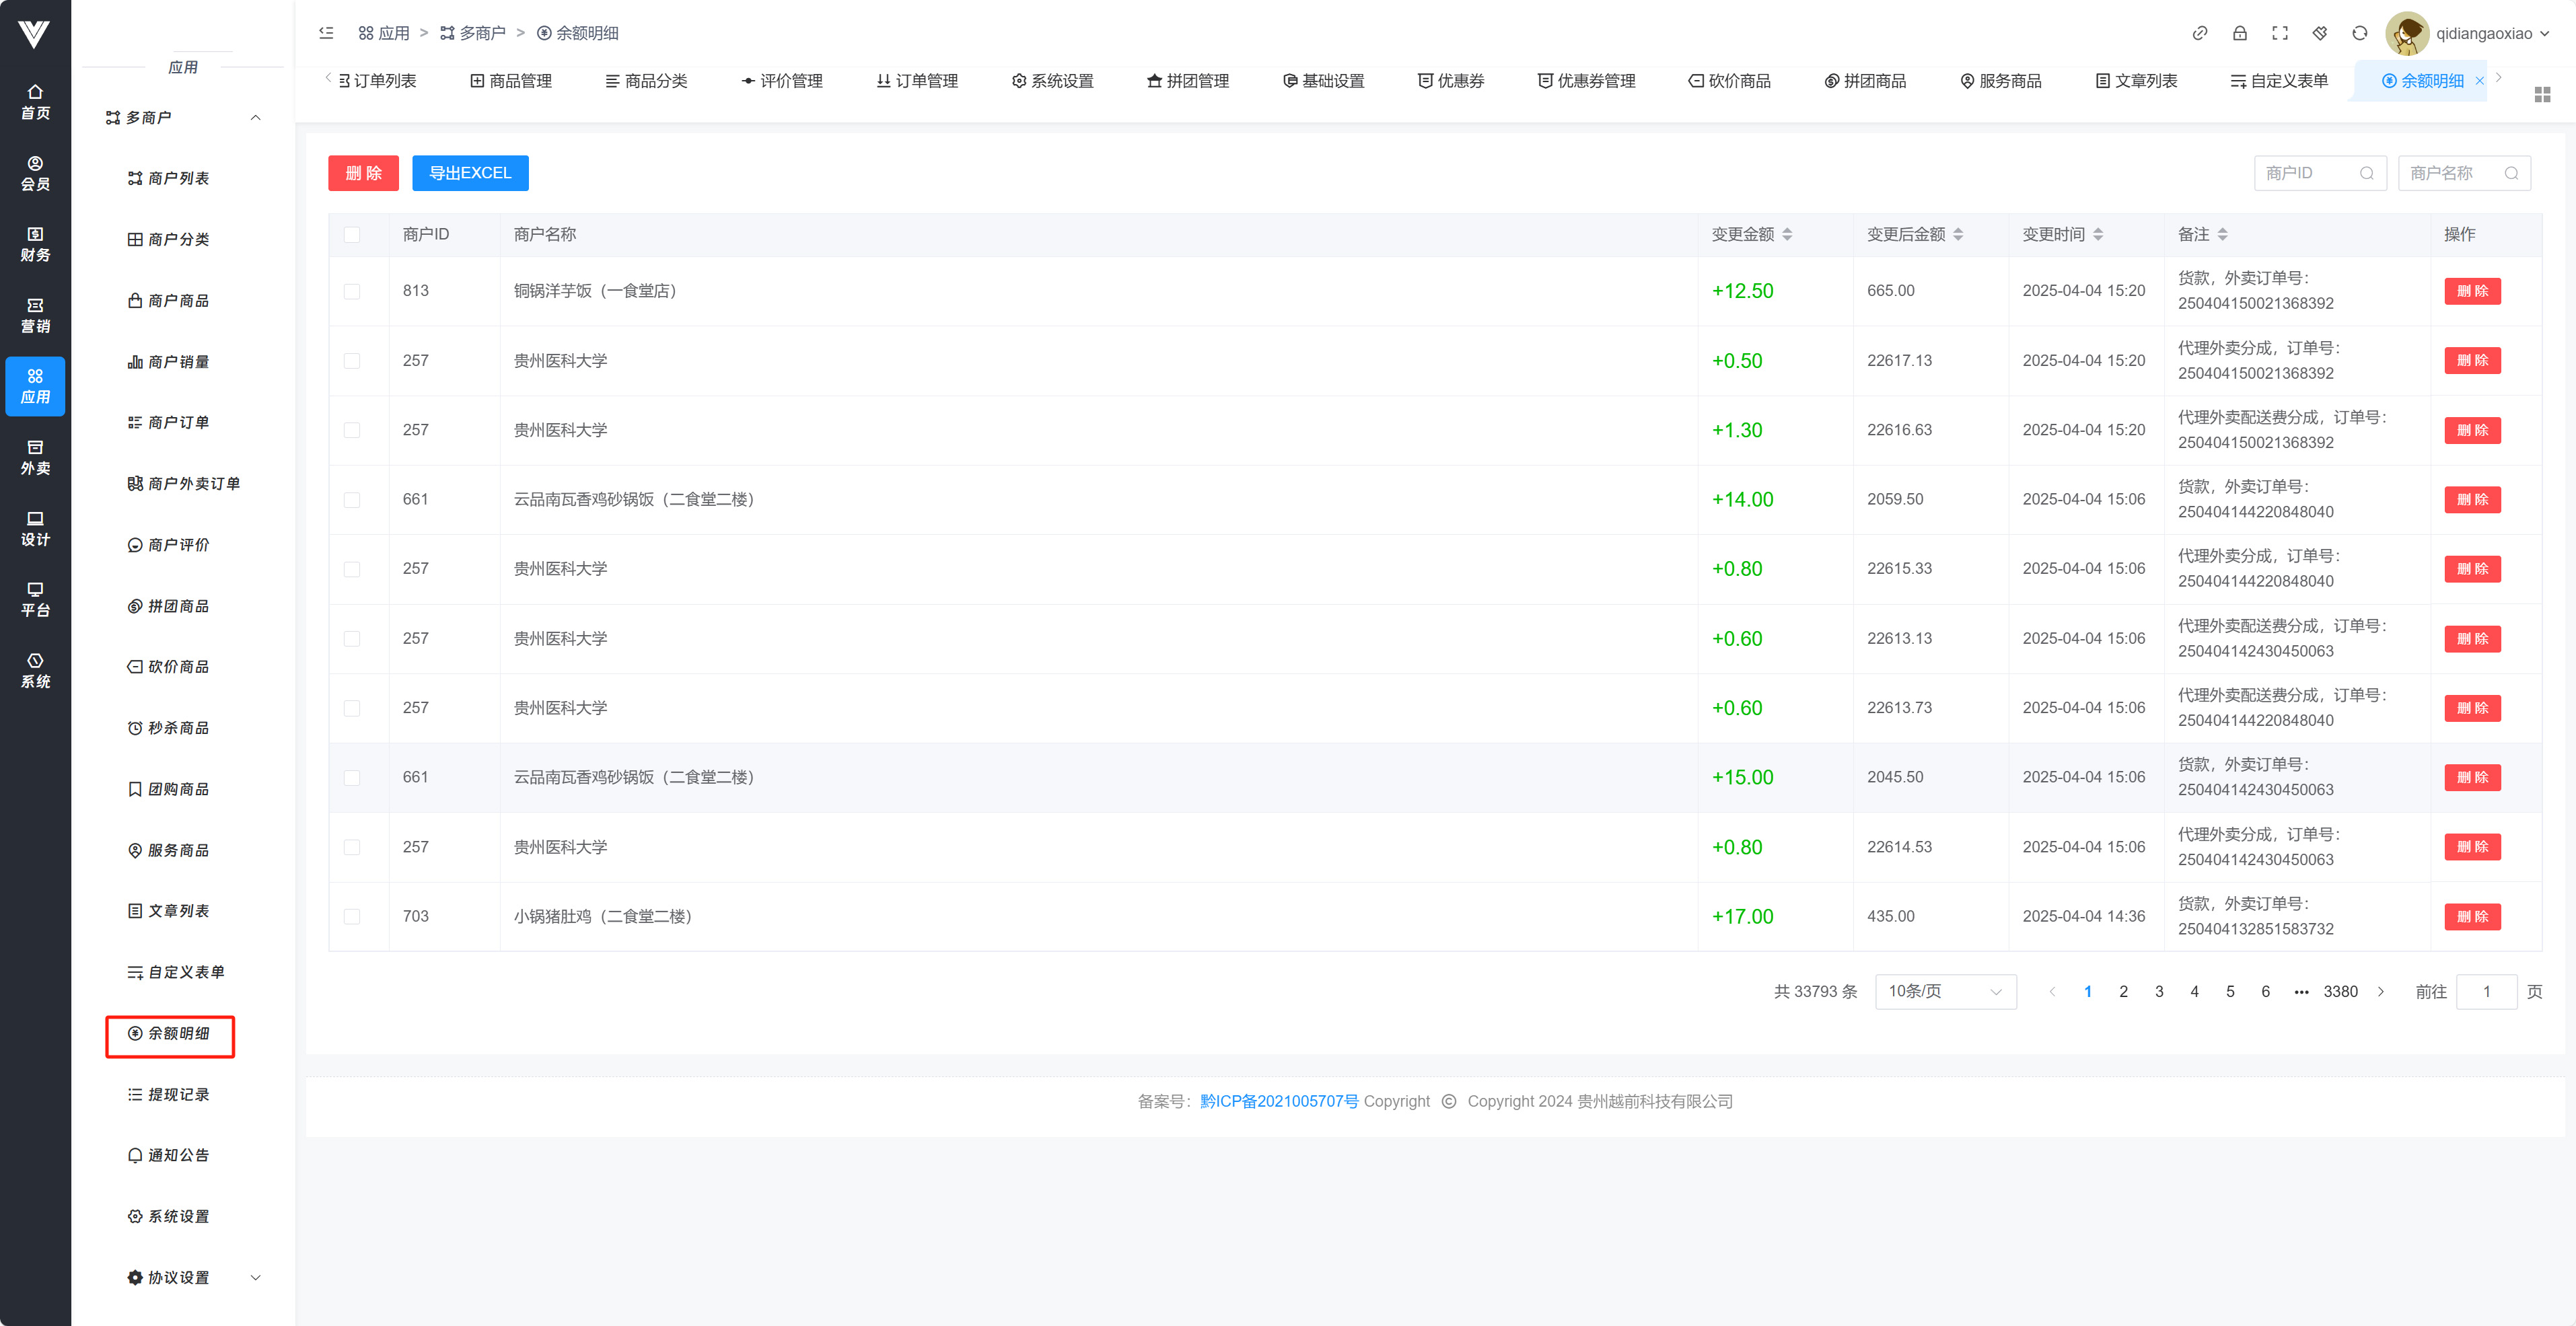Click the 导出EXCEL button
This screenshot has height=1326, width=2576.
[x=470, y=173]
